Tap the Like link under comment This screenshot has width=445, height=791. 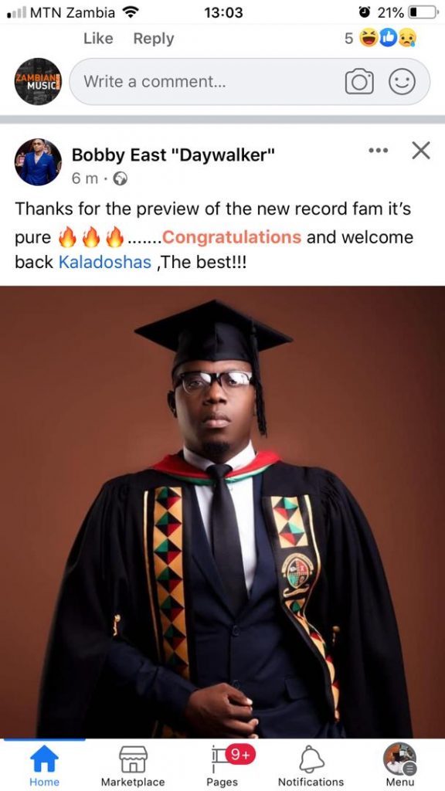tap(98, 39)
